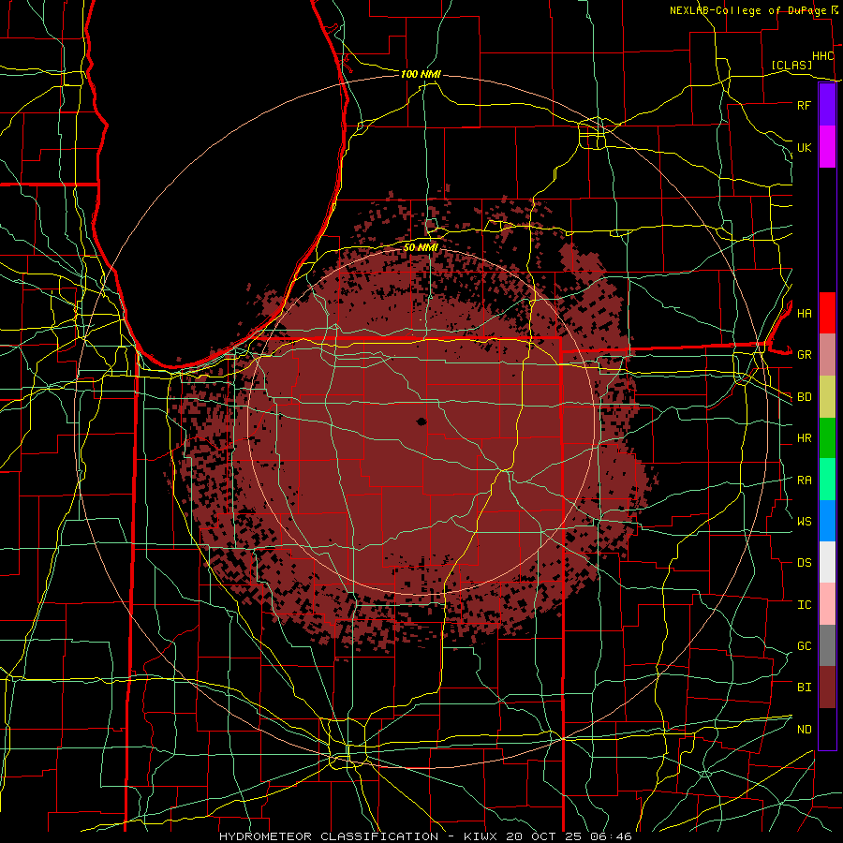843x843 pixels.
Task: Click the HA legend label
Action: tap(804, 313)
